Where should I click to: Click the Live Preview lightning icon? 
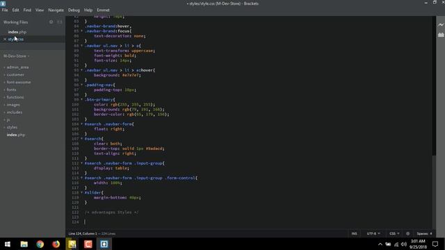click(441, 25)
